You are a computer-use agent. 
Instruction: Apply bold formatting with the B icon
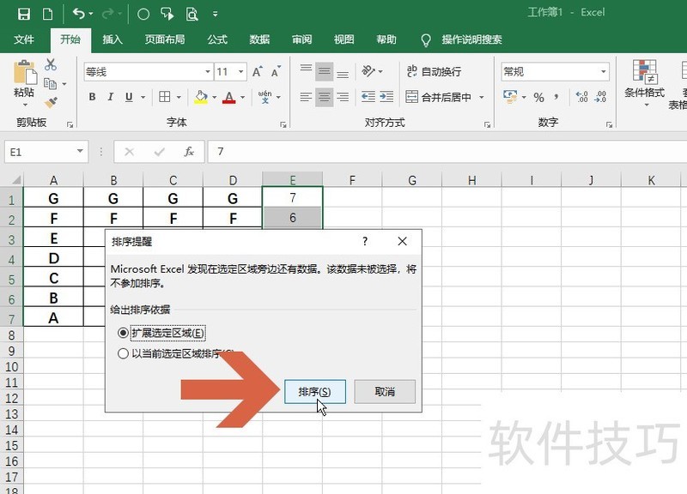(x=92, y=97)
